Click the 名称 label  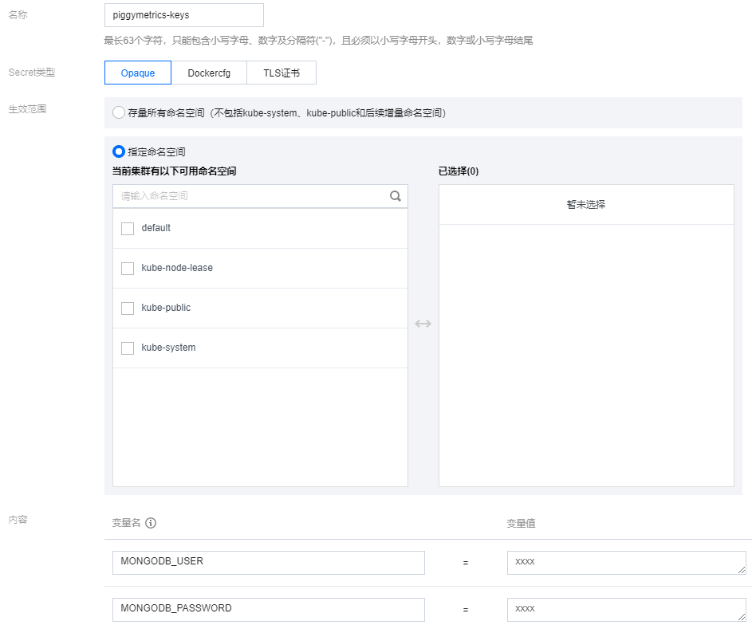18,15
